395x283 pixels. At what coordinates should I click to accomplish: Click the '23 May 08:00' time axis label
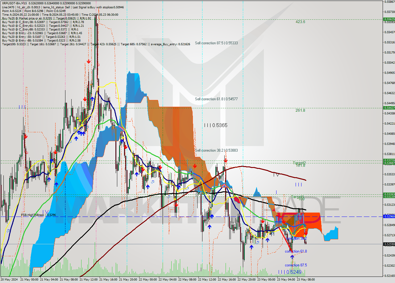pos(306,280)
